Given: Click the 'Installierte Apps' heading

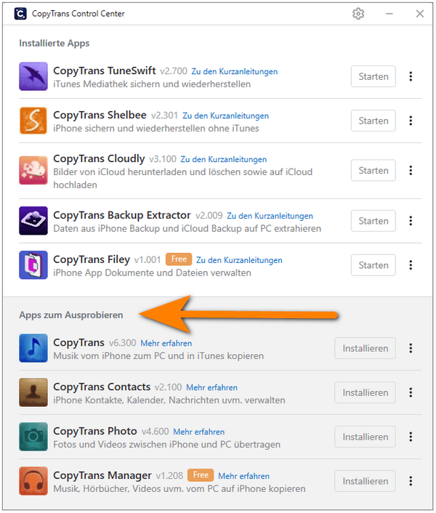Looking at the screenshot, I should tap(54, 43).
